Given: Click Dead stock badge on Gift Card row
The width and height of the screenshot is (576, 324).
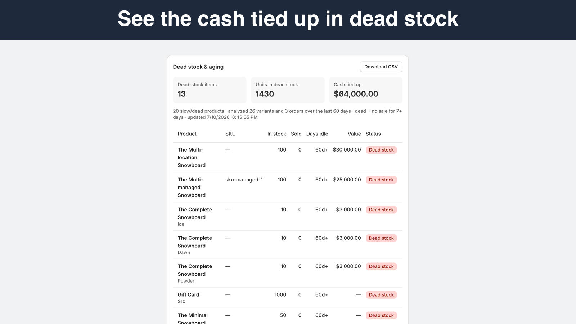Looking at the screenshot, I should coord(381,295).
